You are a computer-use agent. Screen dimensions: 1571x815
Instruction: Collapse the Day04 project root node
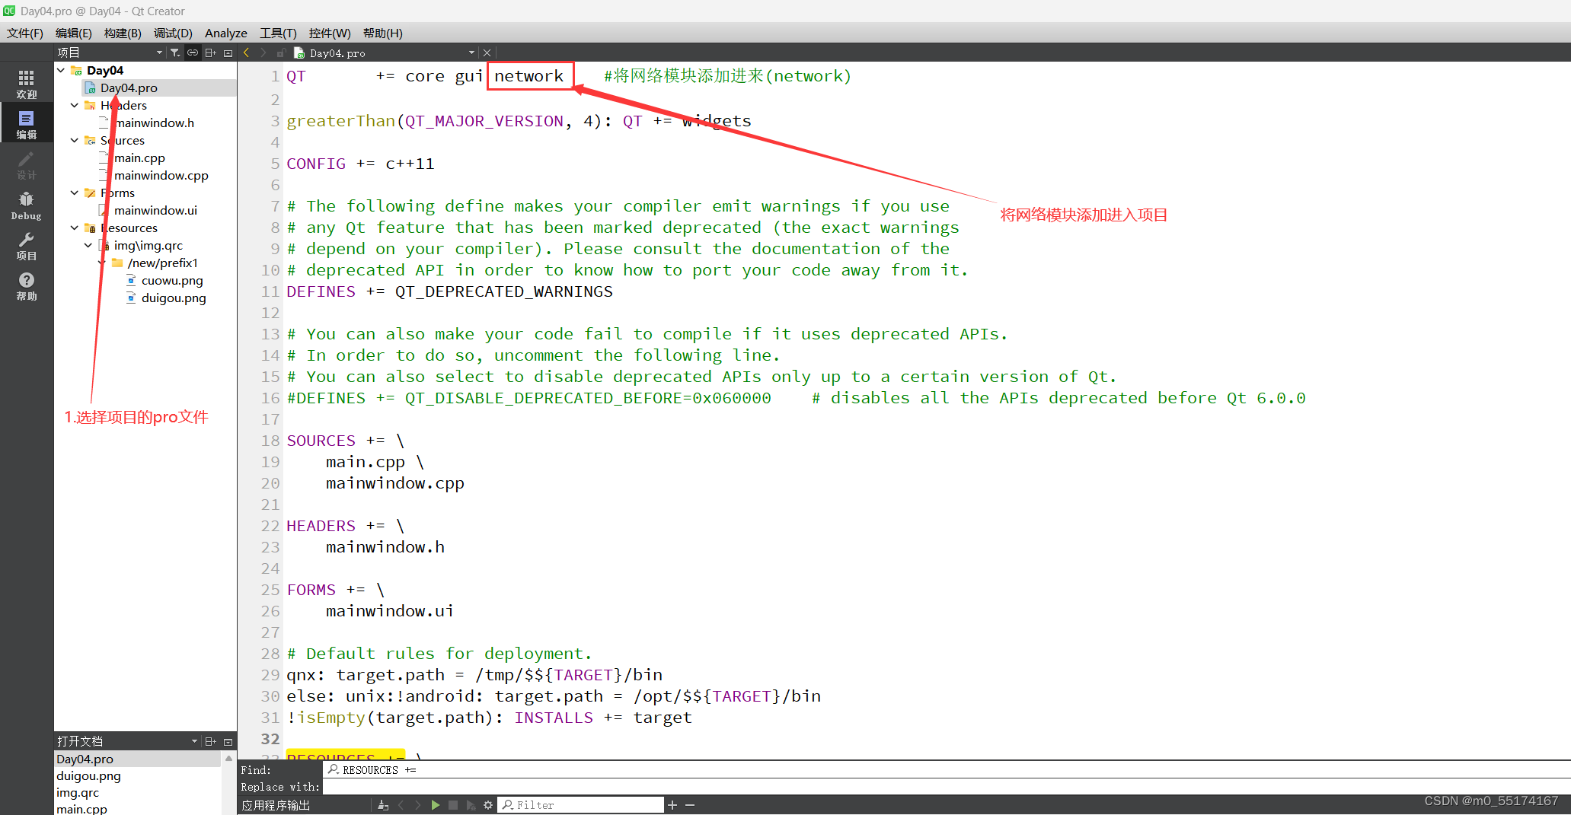coord(61,70)
